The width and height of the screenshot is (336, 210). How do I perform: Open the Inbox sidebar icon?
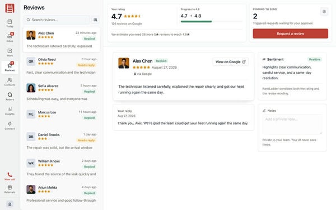click(10, 36)
